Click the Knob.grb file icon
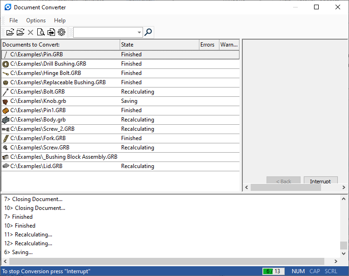 pos(6,101)
